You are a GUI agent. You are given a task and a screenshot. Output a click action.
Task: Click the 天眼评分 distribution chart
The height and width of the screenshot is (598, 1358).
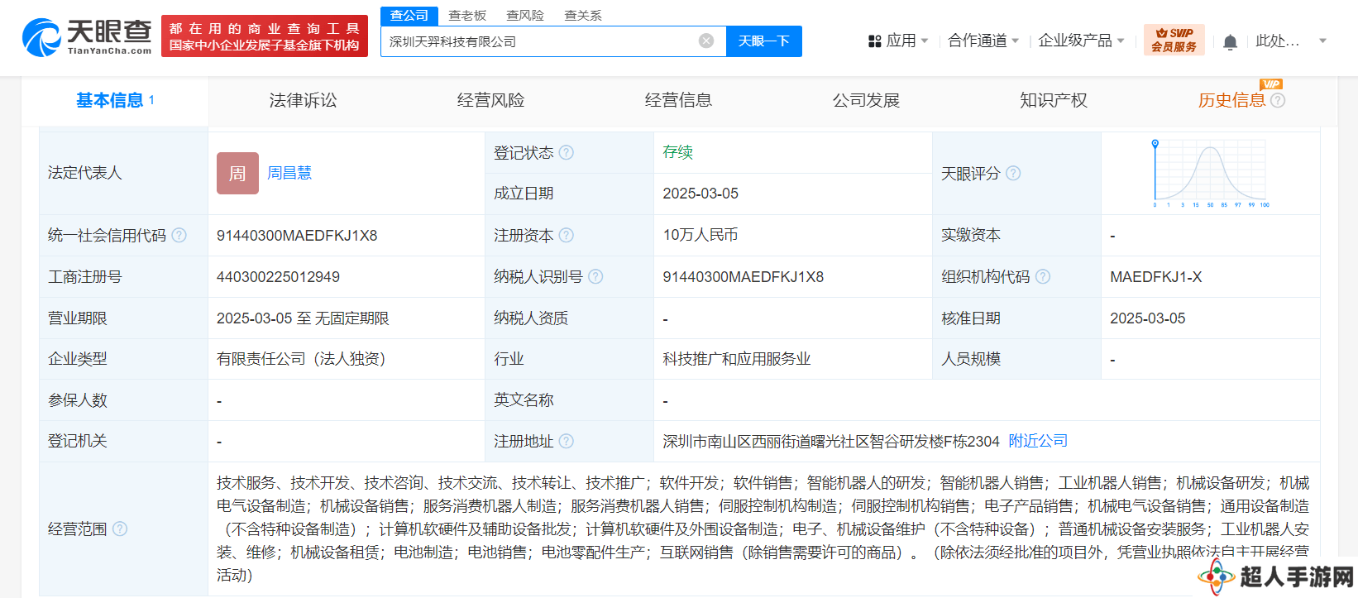pos(1211,173)
